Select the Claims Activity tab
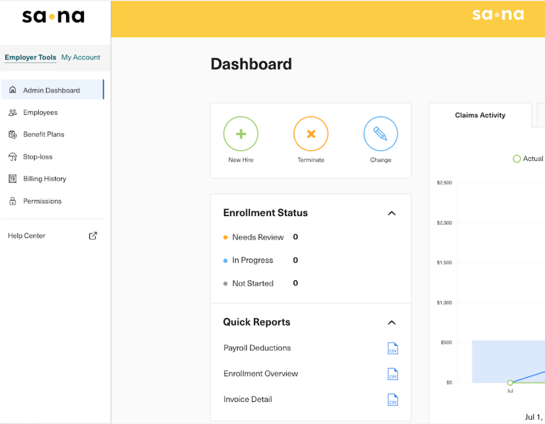Image resolution: width=545 pixels, height=424 pixels. [x=480, y=115]
